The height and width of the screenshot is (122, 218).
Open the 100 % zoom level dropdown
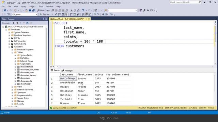(x=58, y=67)
